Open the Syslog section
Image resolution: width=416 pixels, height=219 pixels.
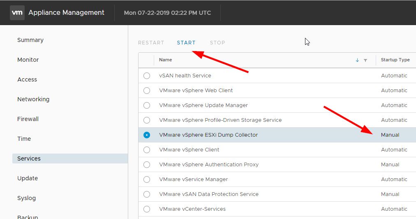tap(27, 198)
